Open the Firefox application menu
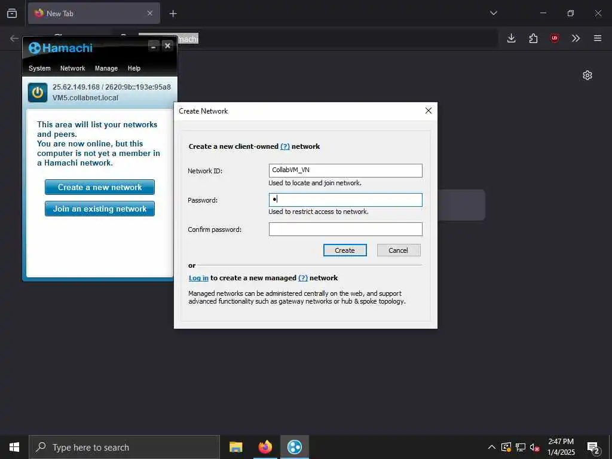 pos(598,38)
